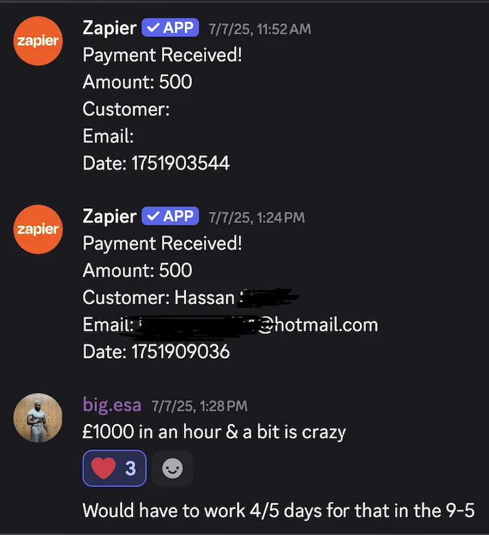Click the second Zapier avatar icon
Viewport: 489px width, 535px height.
tap(38, 229)
